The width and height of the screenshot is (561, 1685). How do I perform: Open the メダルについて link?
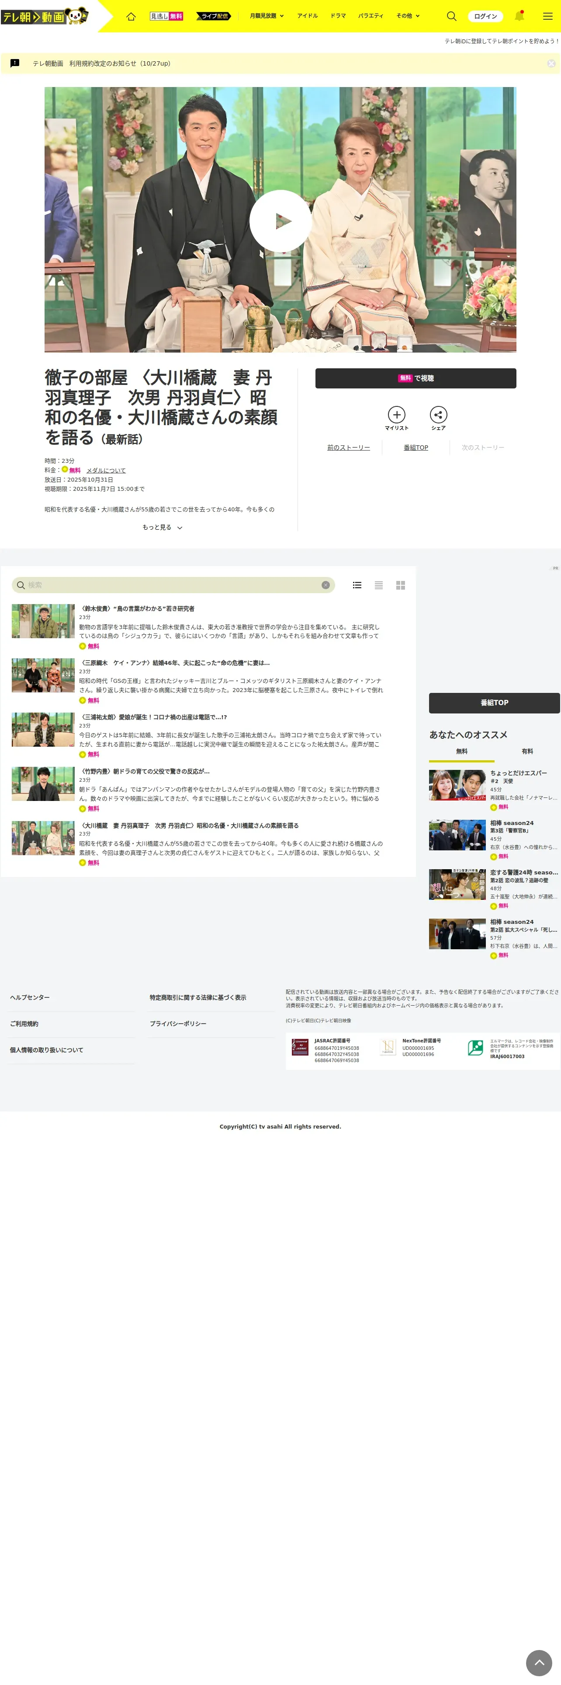tap(106, 470)
